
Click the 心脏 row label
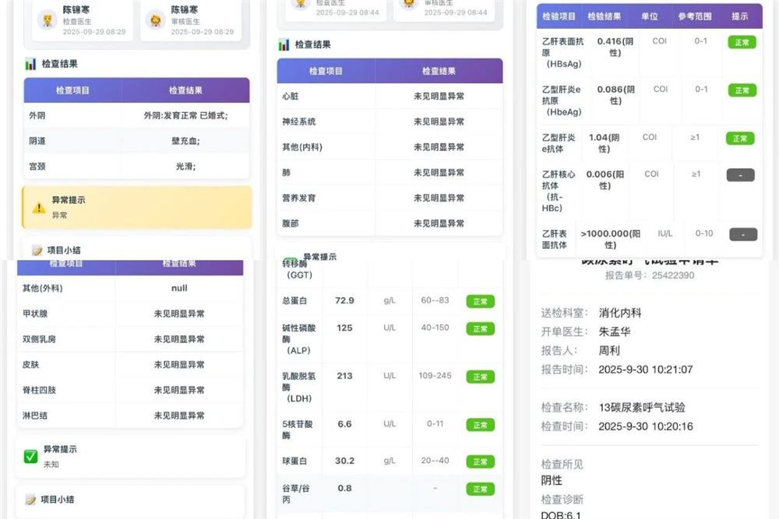point(291,96)
